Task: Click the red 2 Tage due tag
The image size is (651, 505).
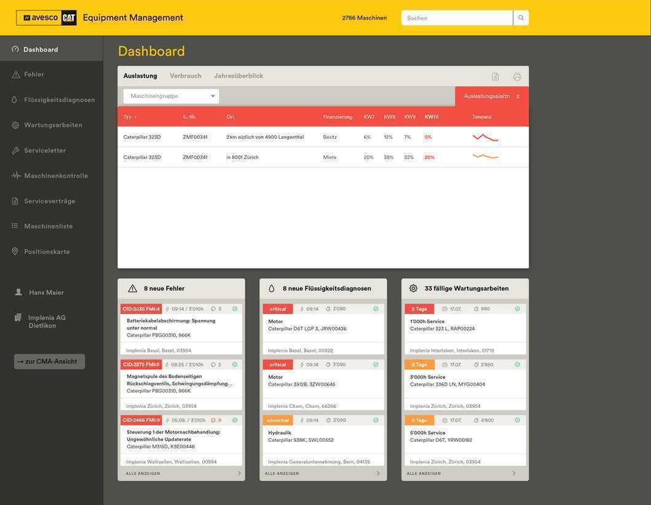Action: [x=419, y=309]
